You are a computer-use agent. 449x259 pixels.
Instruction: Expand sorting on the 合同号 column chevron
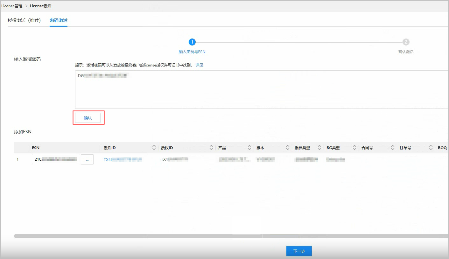point(393,147)
